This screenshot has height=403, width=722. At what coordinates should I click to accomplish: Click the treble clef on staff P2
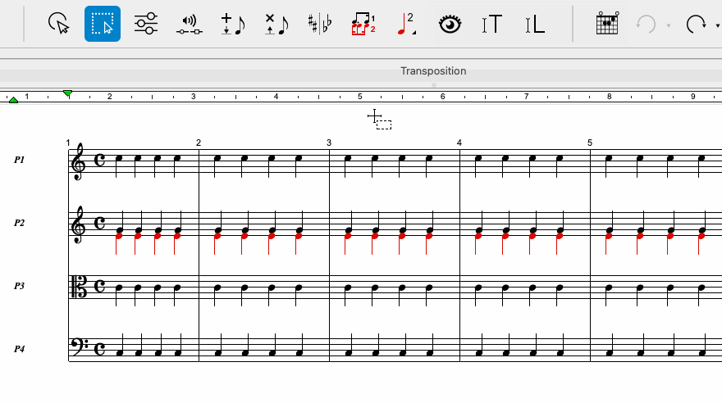pyautogui.click(x=78, y=224)
